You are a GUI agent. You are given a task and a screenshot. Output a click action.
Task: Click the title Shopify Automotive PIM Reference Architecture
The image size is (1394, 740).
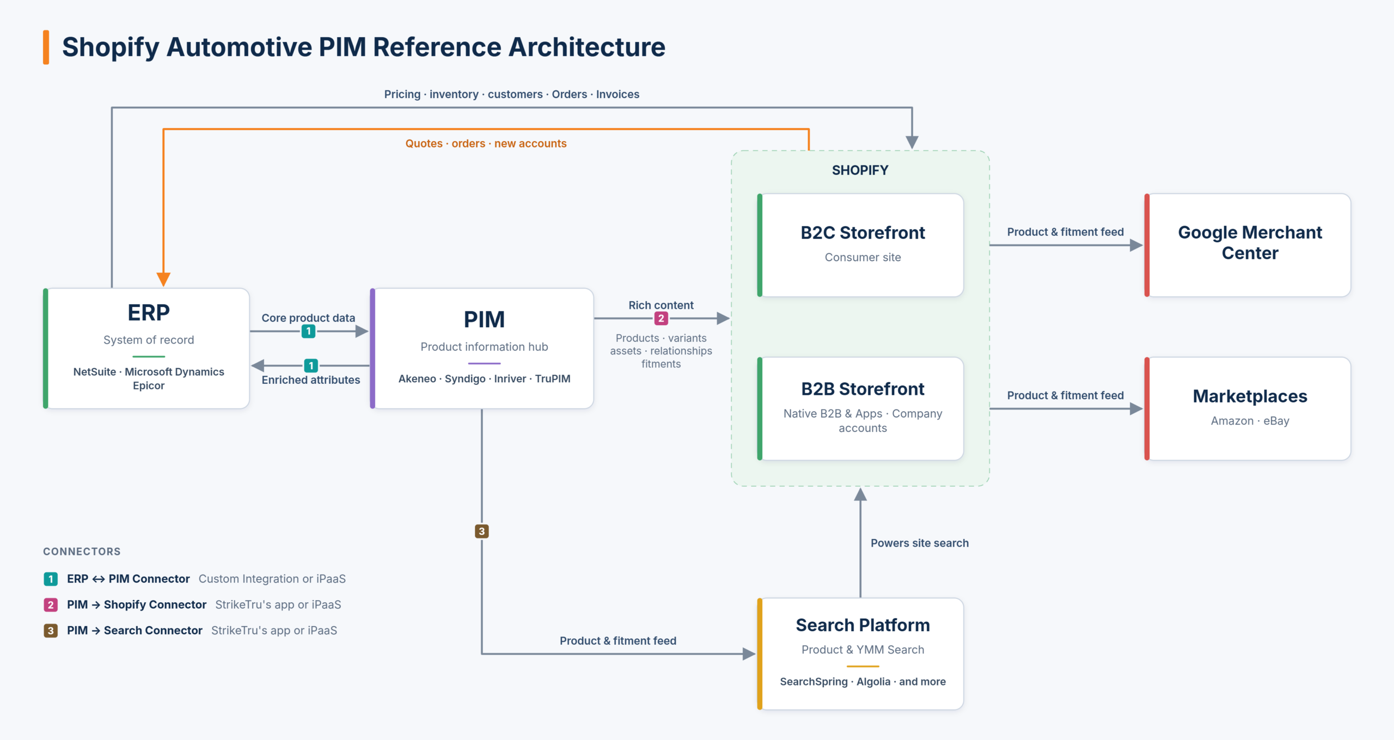(364, 47)
